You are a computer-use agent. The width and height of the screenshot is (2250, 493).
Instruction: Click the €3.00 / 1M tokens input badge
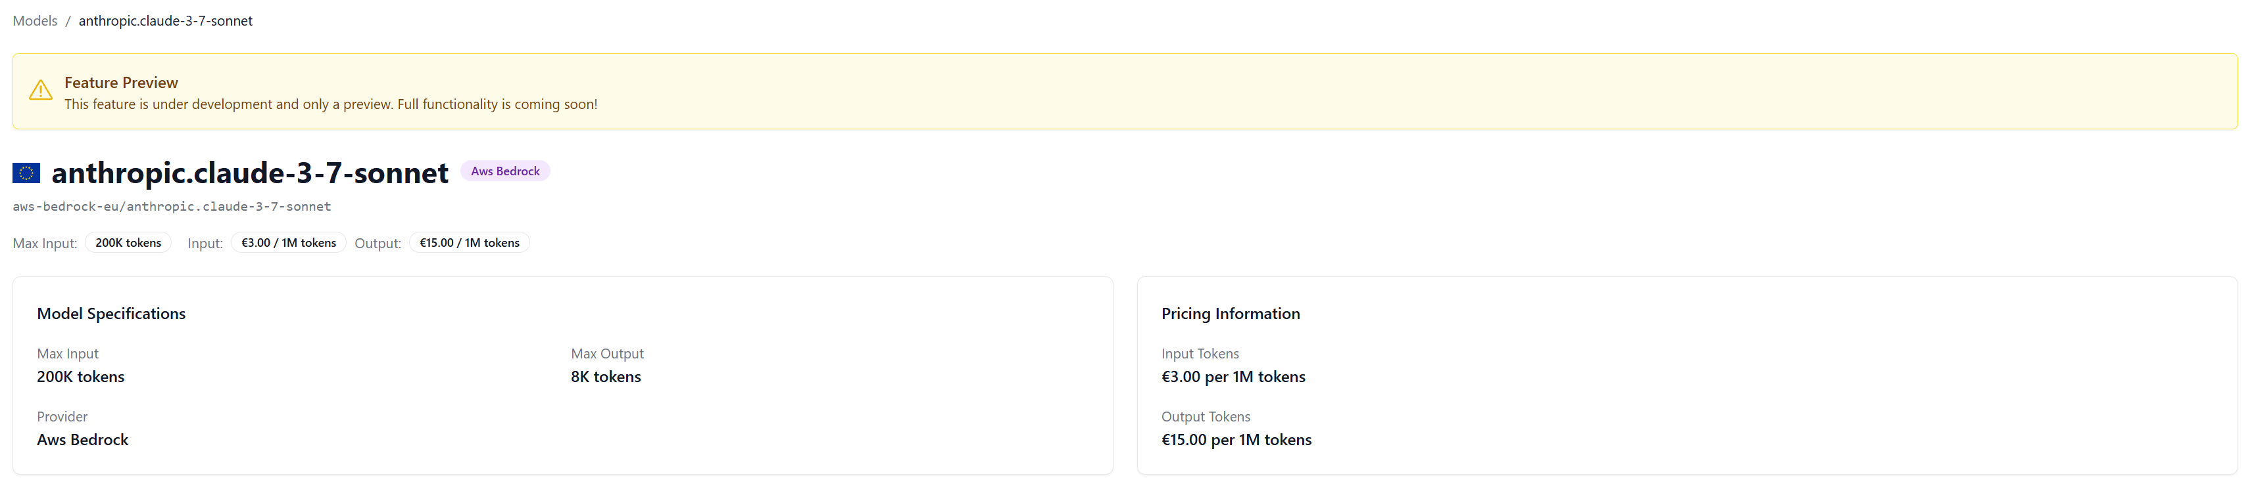click(x=288, y=243)
